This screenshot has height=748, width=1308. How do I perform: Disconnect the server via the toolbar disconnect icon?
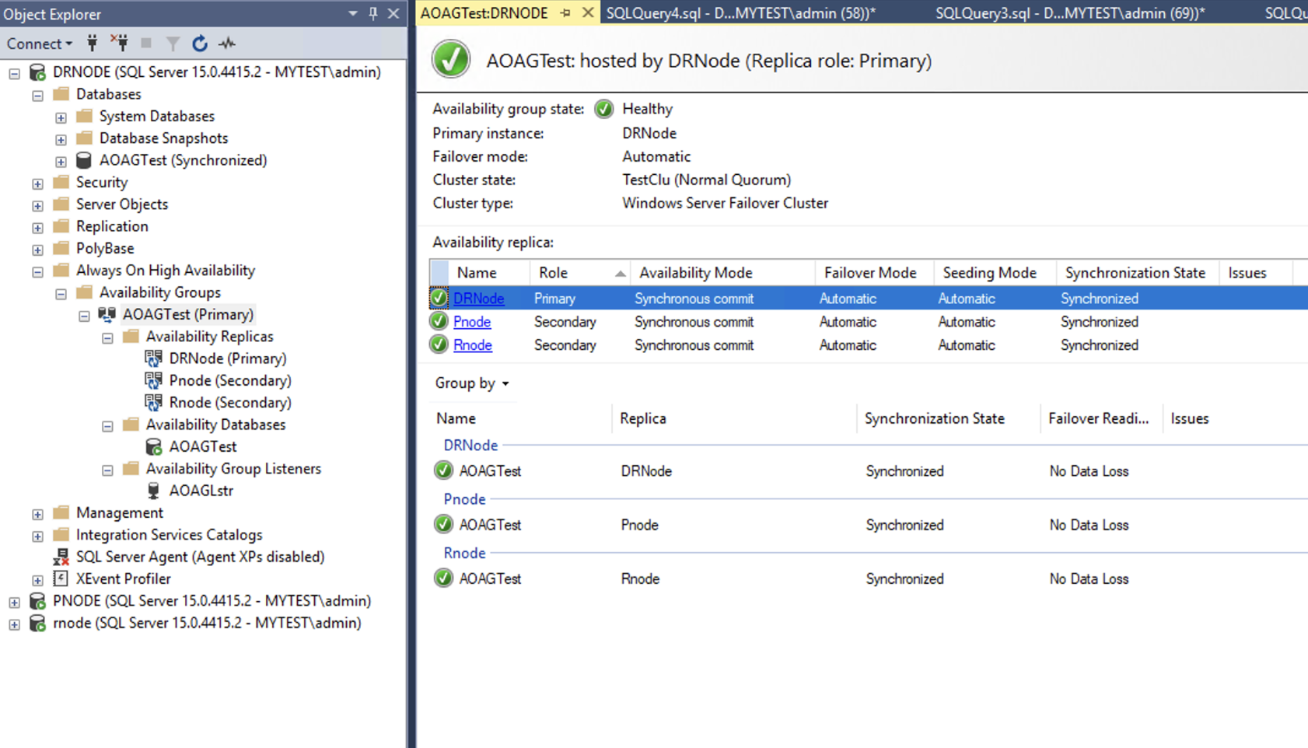(119, 44)
